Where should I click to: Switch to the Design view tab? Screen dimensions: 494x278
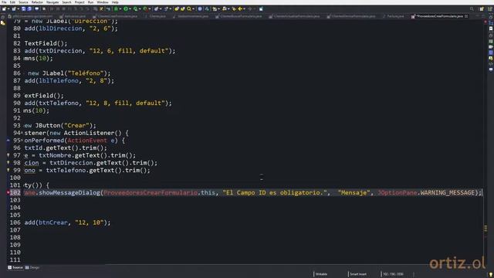(x=32, y=268)
